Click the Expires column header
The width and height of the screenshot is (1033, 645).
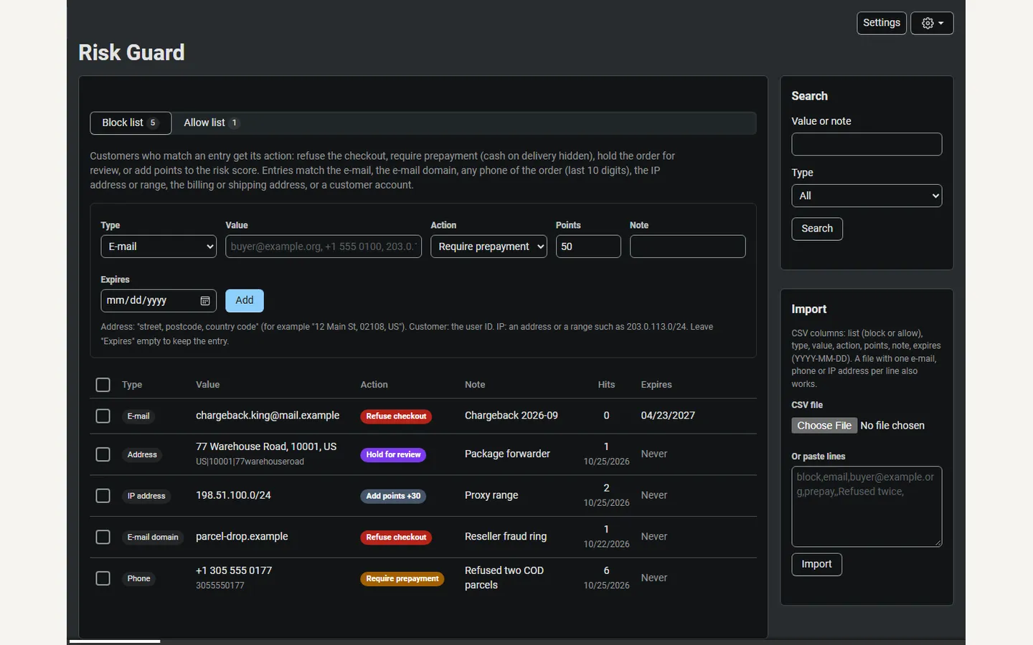[x=656, y=385]
